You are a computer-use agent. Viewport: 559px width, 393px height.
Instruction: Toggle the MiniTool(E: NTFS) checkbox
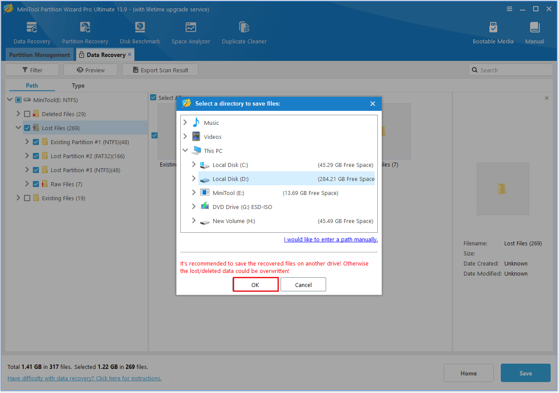tap(18, 100)
